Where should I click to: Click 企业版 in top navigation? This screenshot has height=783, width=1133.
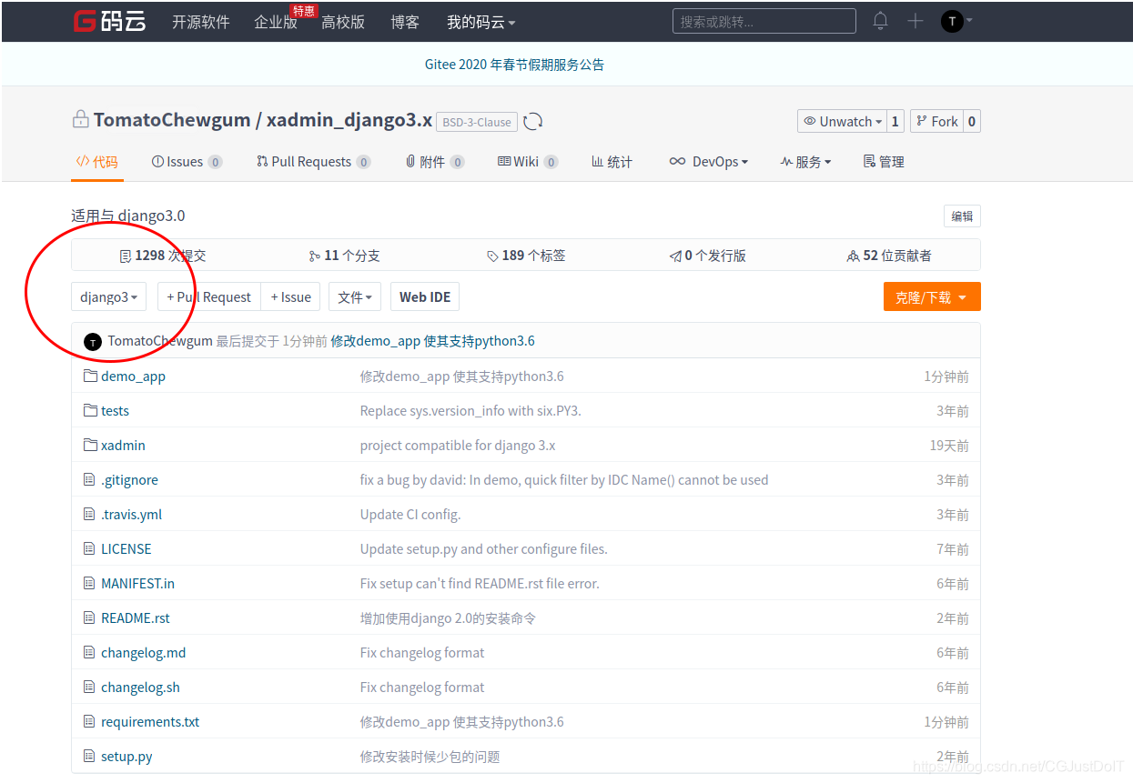click(276, 22)
